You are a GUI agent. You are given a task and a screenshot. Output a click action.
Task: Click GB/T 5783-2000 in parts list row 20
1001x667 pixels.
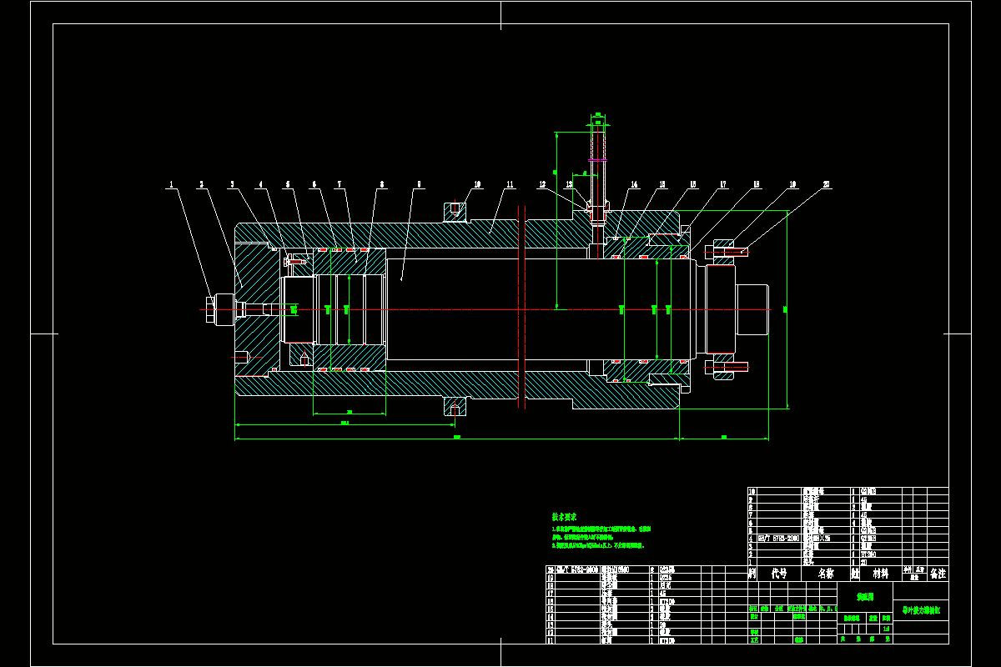tap(577, 569)
